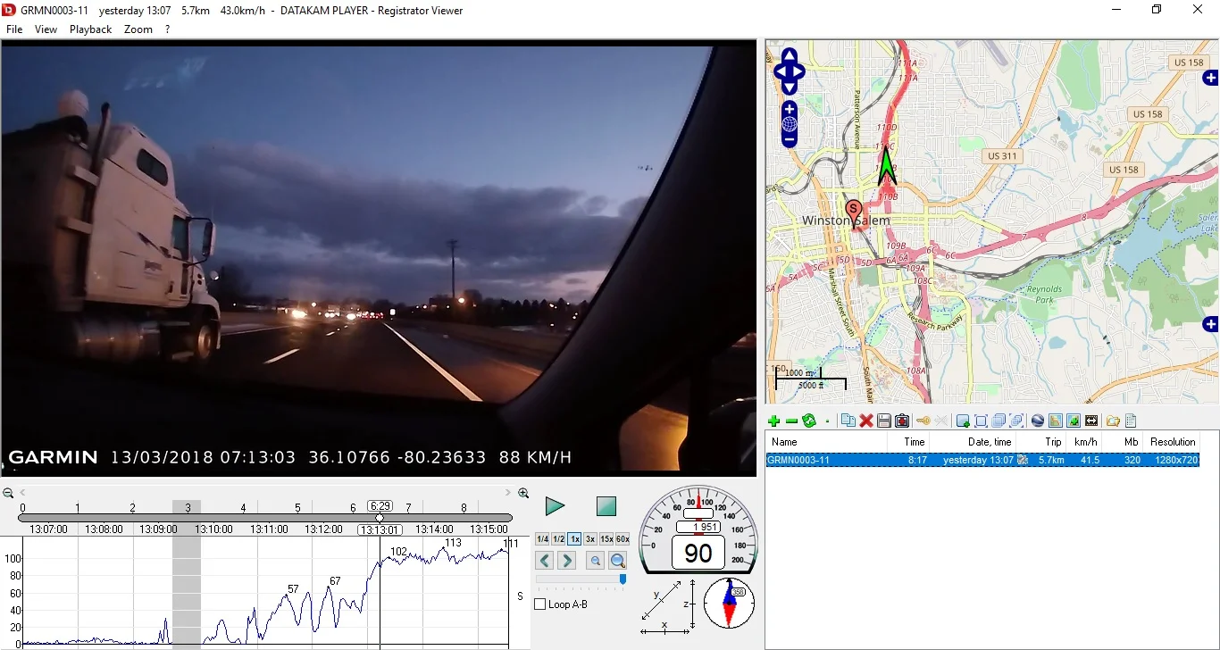Click the green refresh list icon

click(809, 421)
